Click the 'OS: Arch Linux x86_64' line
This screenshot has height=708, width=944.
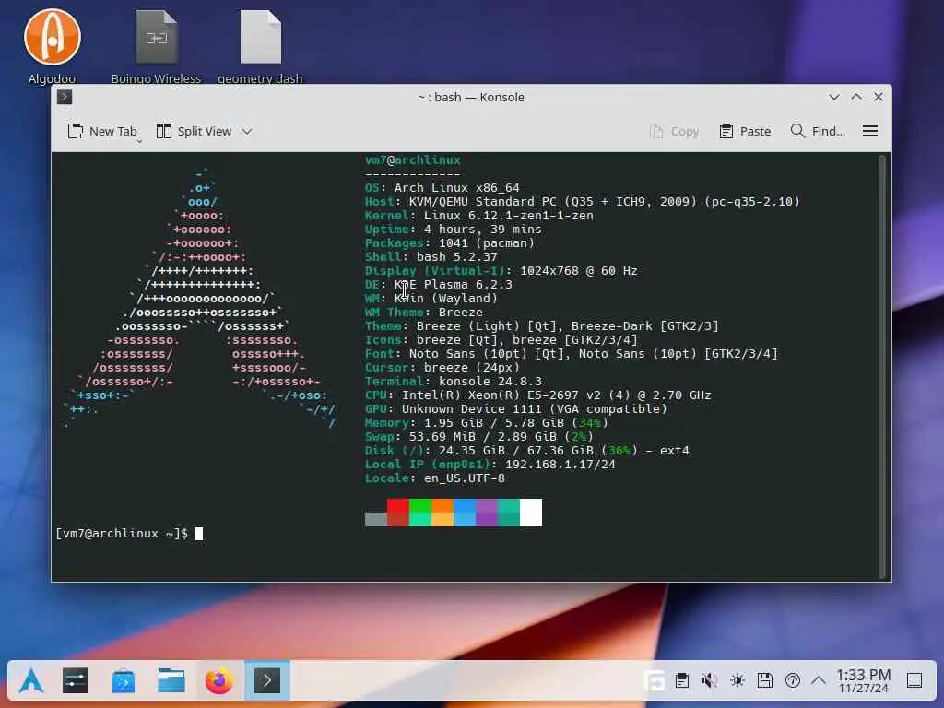(x=442, y=188)
